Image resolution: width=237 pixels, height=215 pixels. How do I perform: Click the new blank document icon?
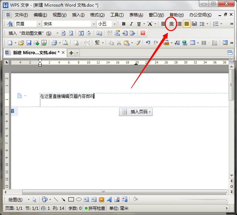(x=10, y=43)
